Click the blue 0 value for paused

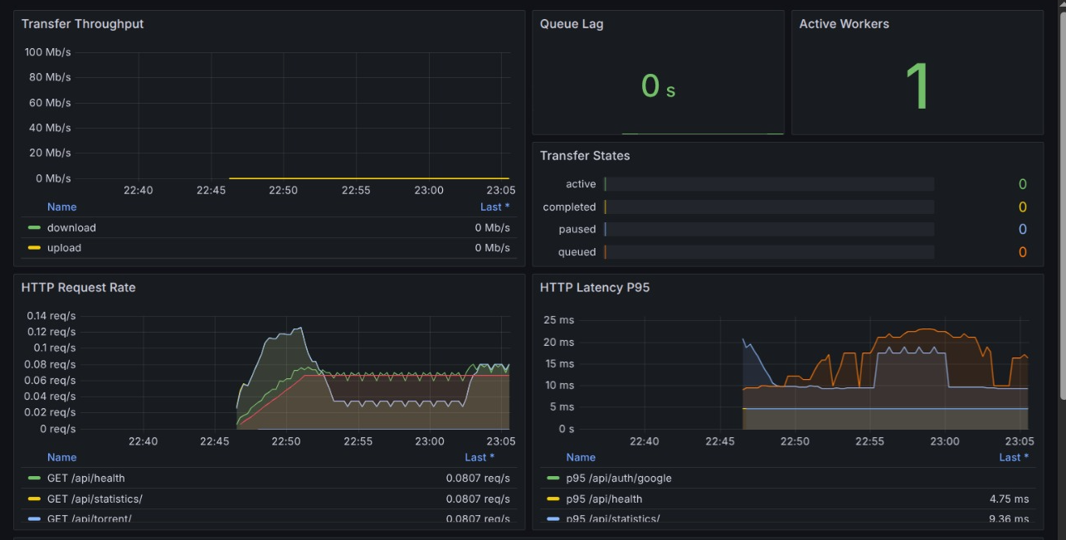pos(1022,229)
